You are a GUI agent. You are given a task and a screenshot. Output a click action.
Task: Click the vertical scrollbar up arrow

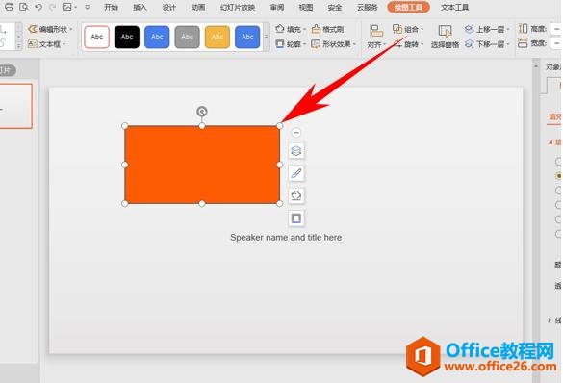click(536, 66)
